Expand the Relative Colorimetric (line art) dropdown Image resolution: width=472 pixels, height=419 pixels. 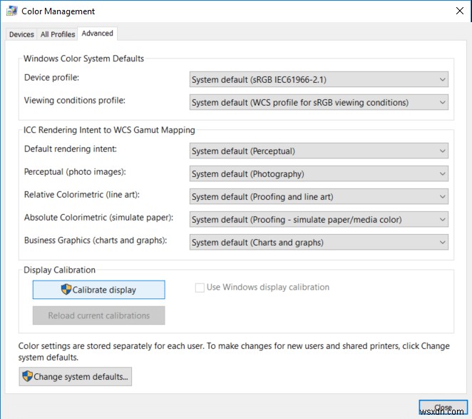(x=319, y=197)
